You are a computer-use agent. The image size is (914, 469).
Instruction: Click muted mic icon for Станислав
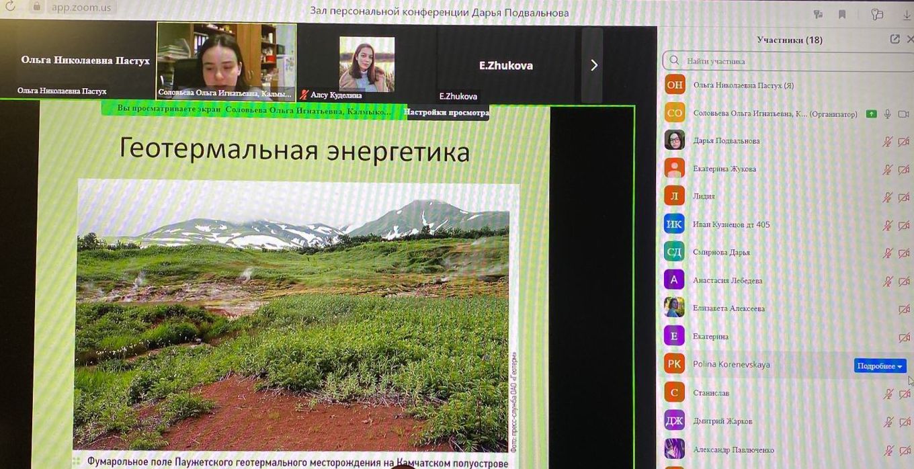click(x=888, y=394)
